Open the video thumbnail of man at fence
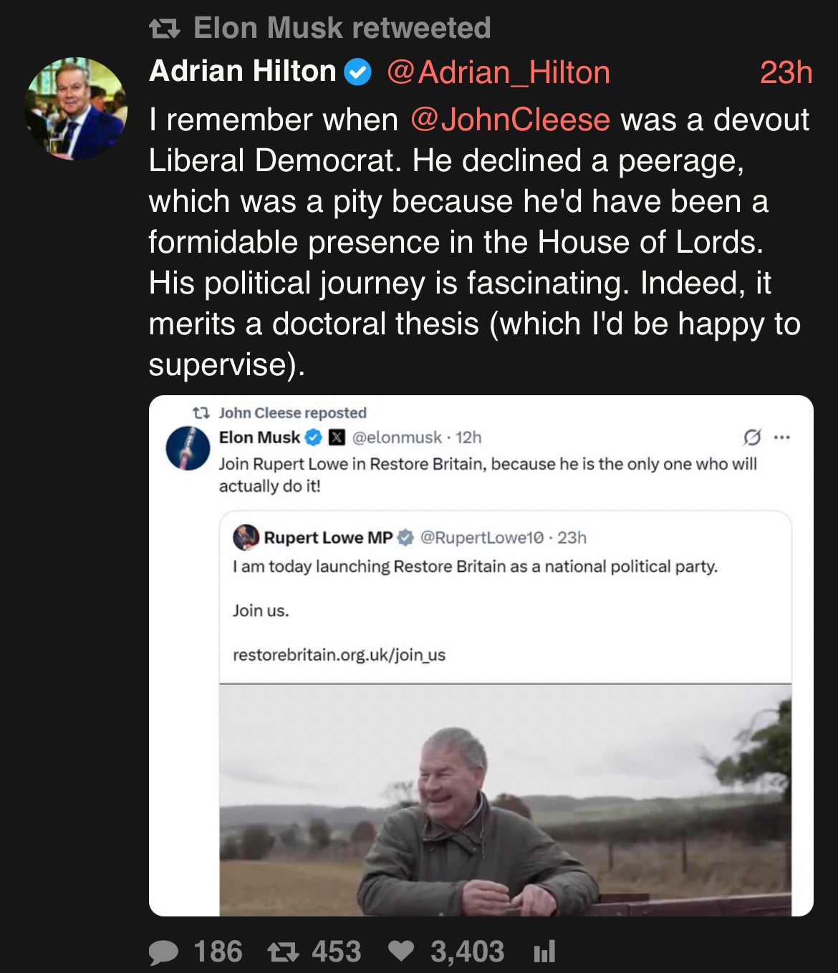 505,800
